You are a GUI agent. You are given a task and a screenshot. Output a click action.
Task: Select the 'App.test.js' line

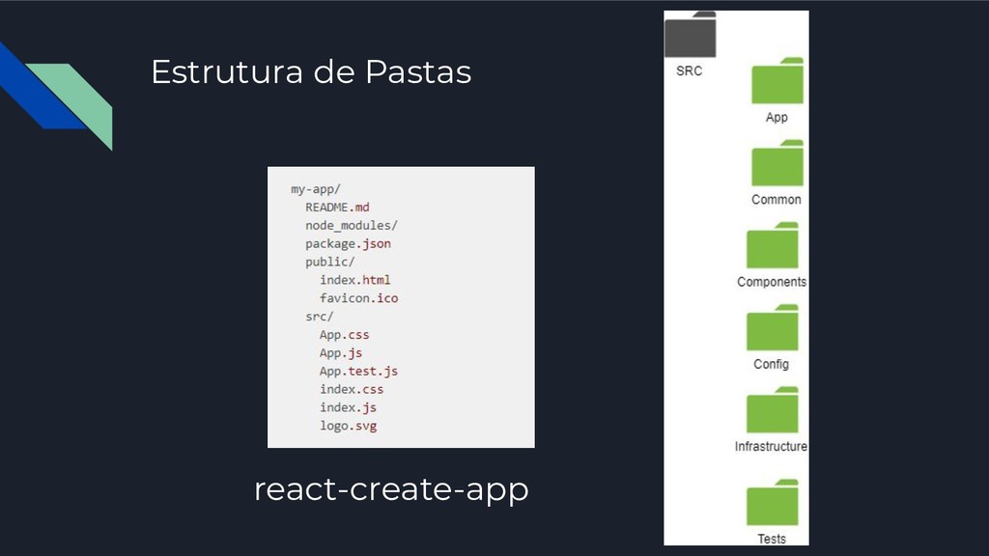358,372
